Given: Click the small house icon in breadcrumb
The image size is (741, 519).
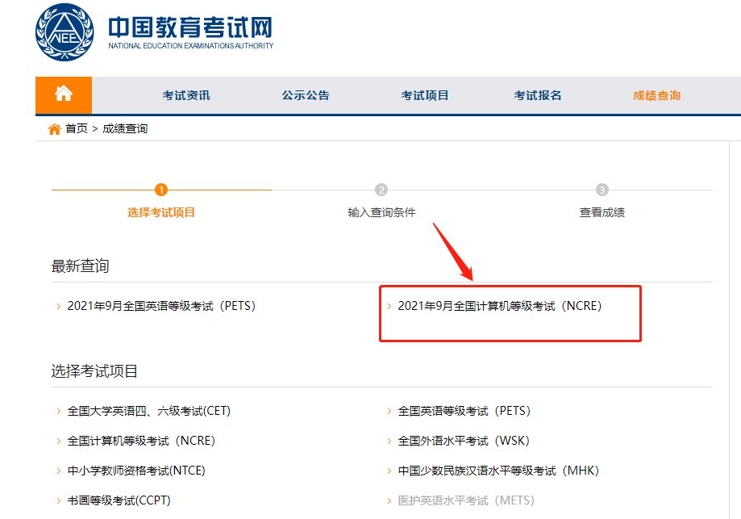Looking at the screenshot, I should [x=54, y=128].
